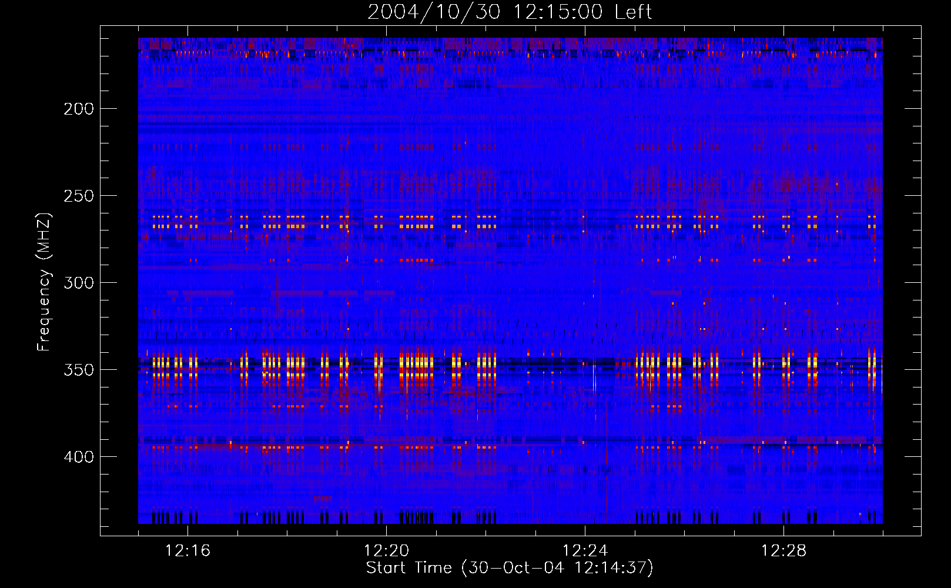Viewport: 951px width, 588px height.
Task: Select the 300 frequency tick label
Action: click(79, 283)
